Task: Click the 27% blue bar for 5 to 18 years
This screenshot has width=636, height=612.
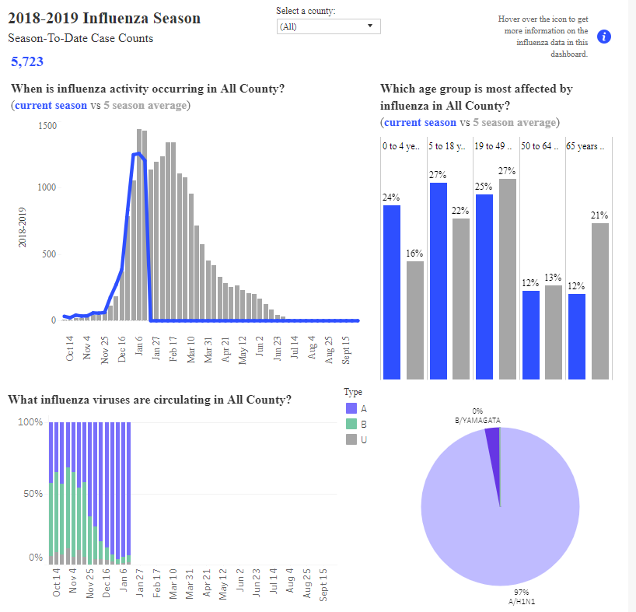Action: 439,281
